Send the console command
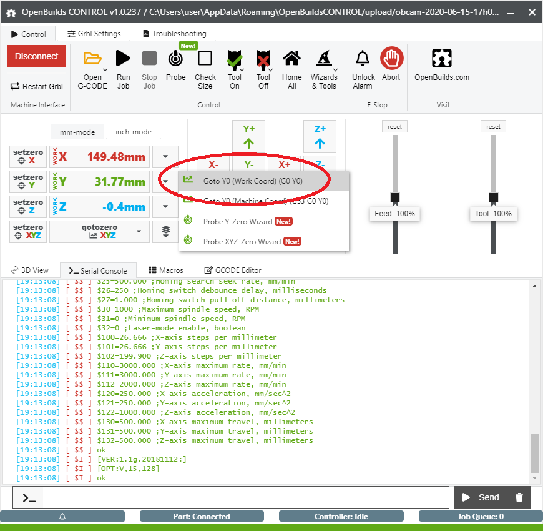 pyautogui.click(x=481, y=497)
